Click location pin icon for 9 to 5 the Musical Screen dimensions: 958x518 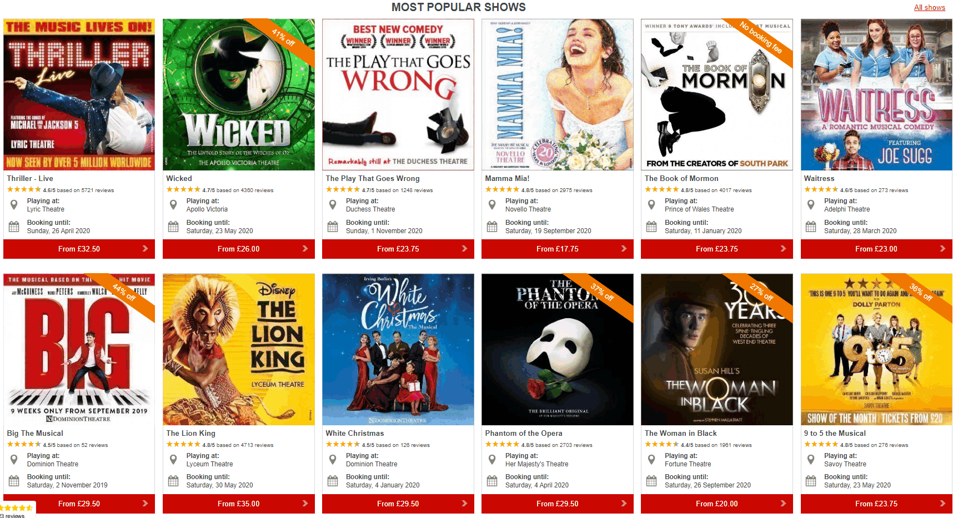pyautogui.click(x=811, y=460)
